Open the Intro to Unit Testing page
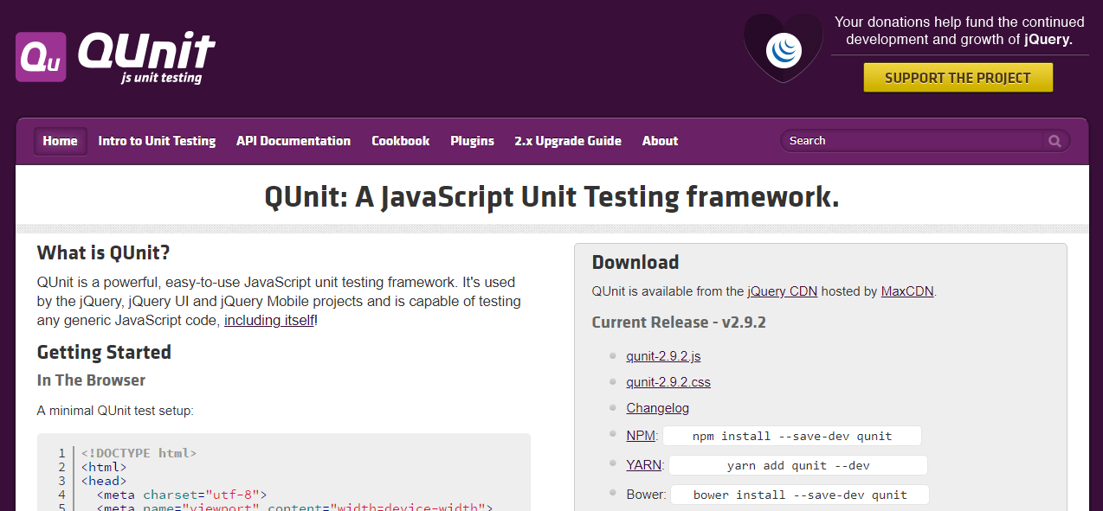This screenshot has width=1103, height=511. (157, 140)
